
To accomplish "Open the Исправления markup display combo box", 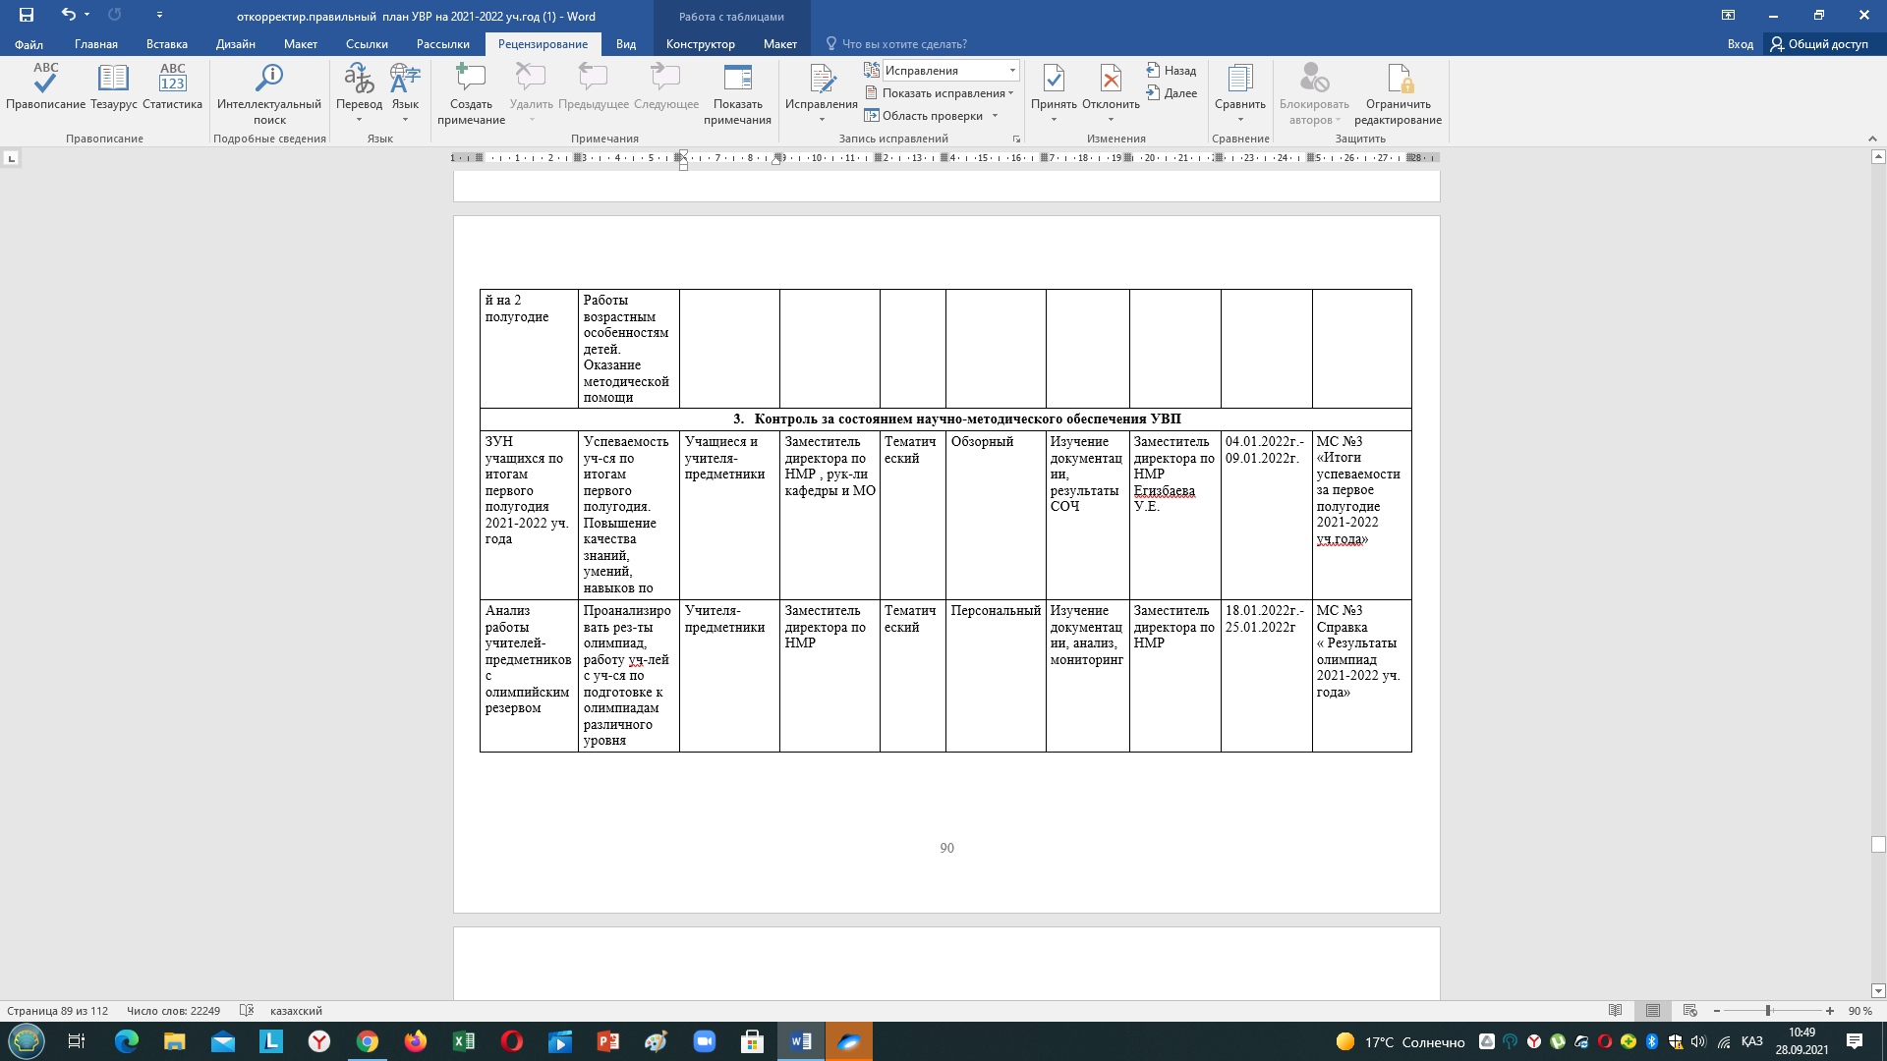I will coord(949,71).
